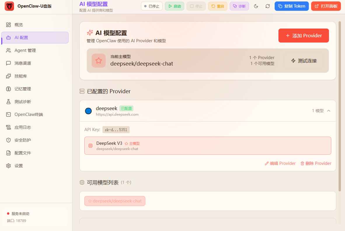Add a new provider with 添加 Provider

[304, 36]
